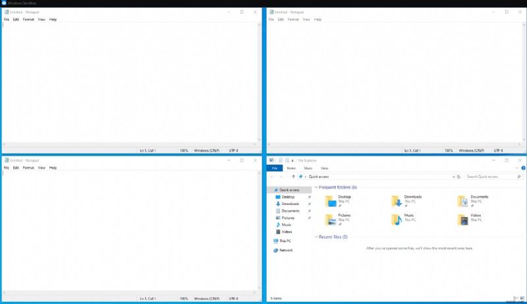Open Format menu in top-left Notepad

pyautogui.click(x=28, y=20)
